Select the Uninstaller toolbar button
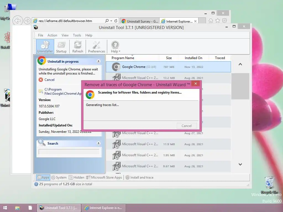Screen dimensions: 283x212 click(45, 47)
